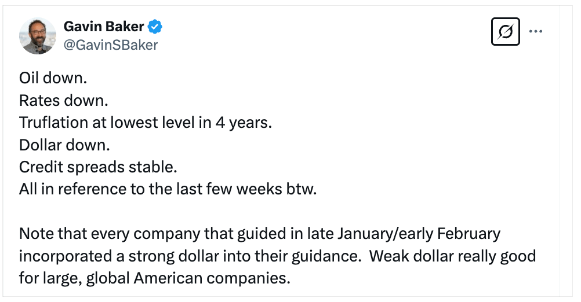Click the "Note that every company" line
581x302 pixels.
pyautogui.click(x=116, y=234)
